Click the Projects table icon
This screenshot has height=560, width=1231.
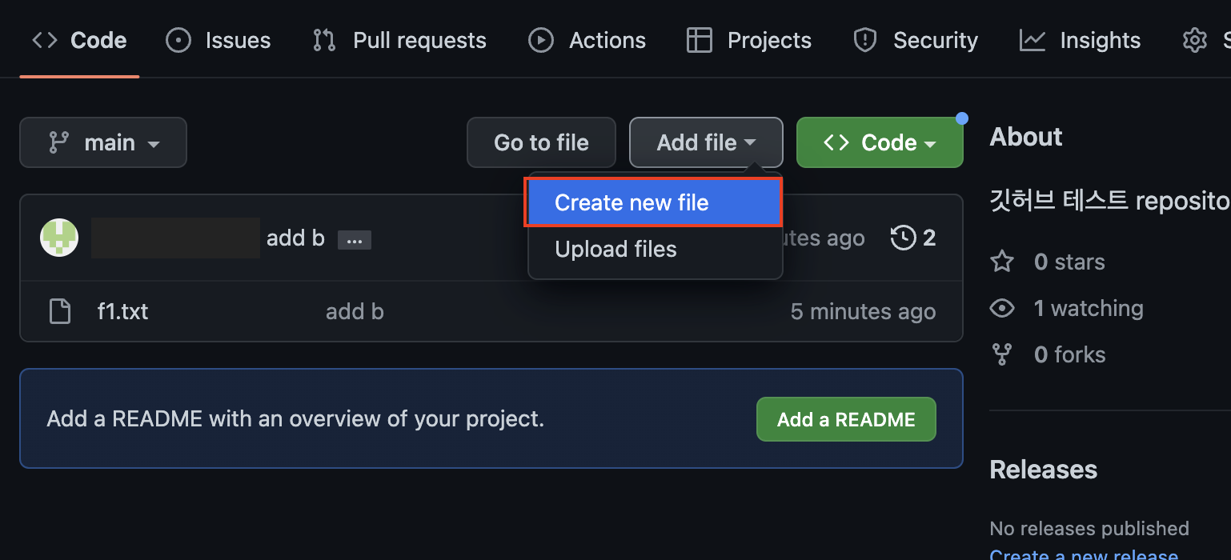pyautogui.click(x=700, y=40)
